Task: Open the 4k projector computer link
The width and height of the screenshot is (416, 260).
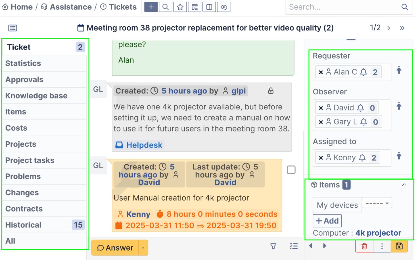Action: pyautogui.click(x=378, y=233)
